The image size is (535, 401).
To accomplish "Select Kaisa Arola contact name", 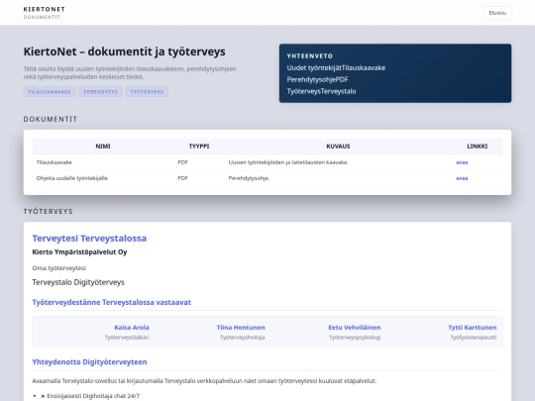I will click(x=132, y=328).
